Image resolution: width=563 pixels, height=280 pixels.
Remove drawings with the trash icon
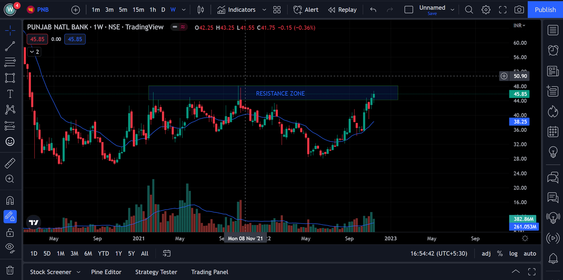[x=10, y=270]
